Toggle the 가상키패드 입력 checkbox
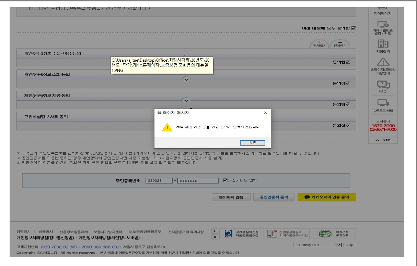The height and width of the screenshot is (266, 417). [225, 180]
